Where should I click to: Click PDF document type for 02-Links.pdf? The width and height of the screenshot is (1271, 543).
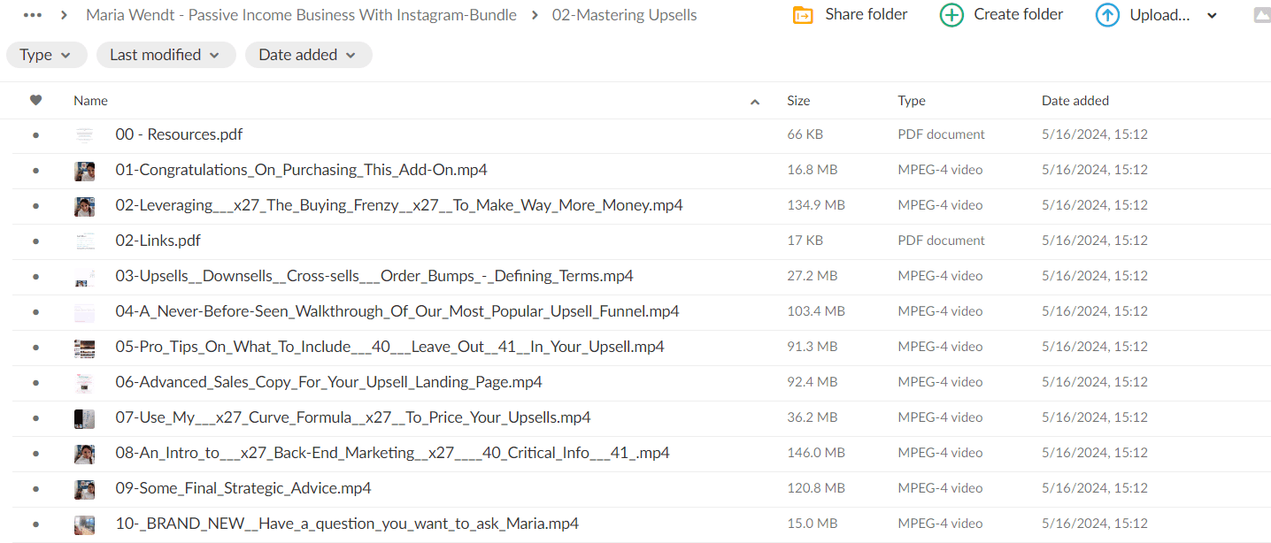coord(941,241)
